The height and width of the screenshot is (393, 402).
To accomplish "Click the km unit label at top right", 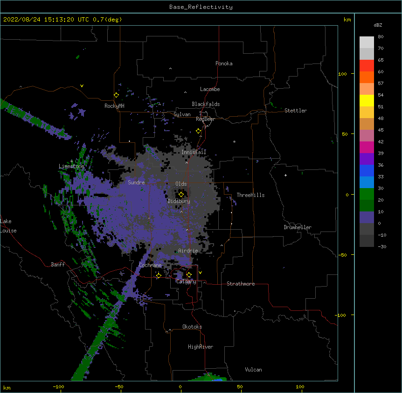I will (x=347, y=20).
